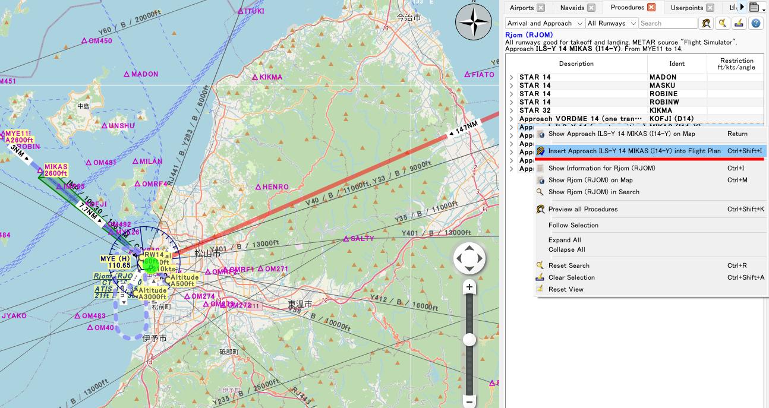Screen dimensions: 769x408
Task: Open the All Runways dropdown
Action: tap(611, 23)
